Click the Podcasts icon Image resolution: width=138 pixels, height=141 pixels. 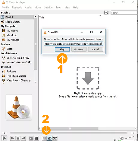coord(4,72)
